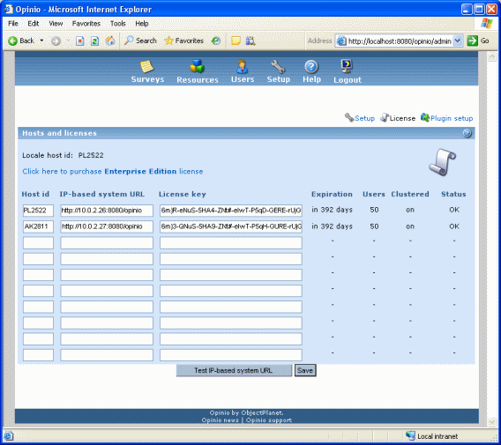Screen dimensions: 501x445
Task: Expand the address bar dropdown
Action: 458,41
